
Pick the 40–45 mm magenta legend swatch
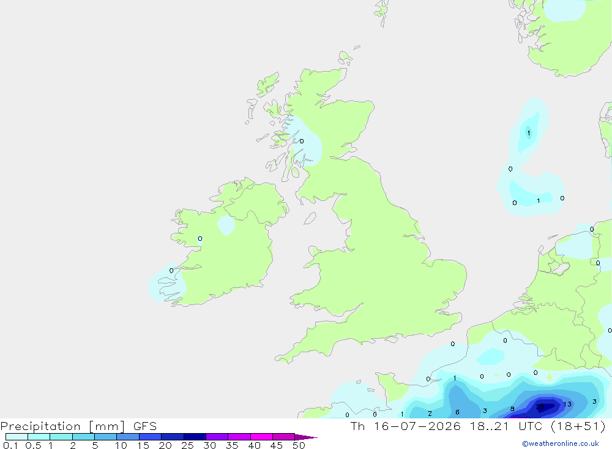point(261,437)
